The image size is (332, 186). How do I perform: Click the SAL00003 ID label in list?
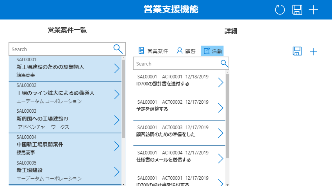tap(27, 111)
